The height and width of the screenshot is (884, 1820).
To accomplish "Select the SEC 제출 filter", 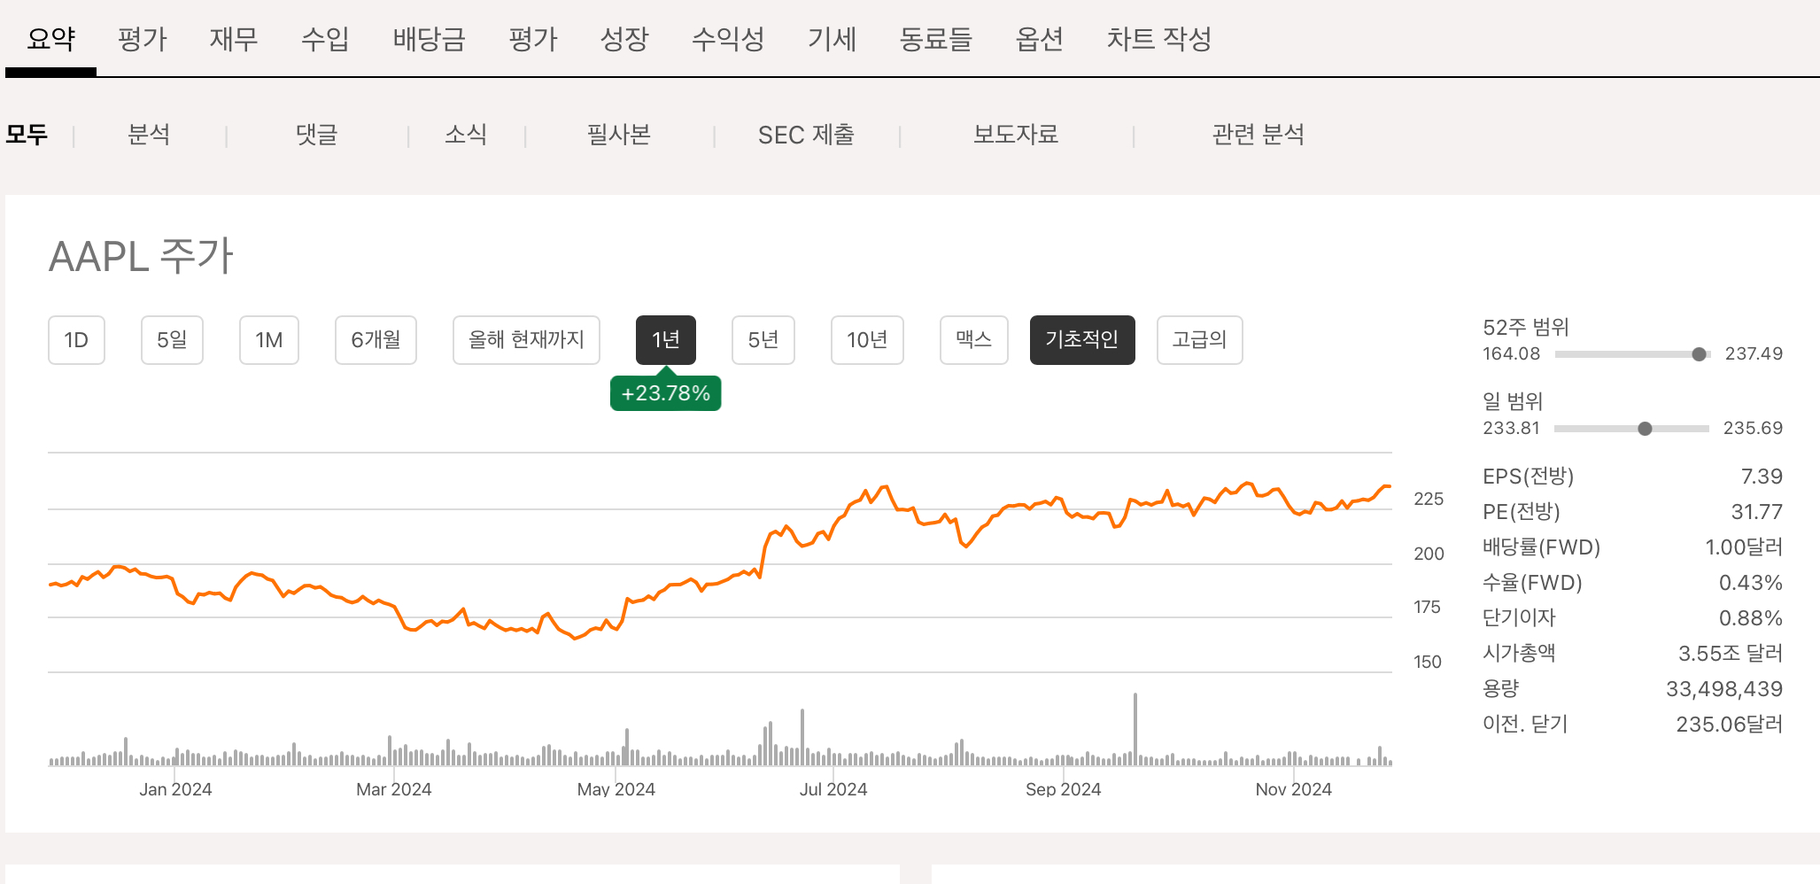I will tap(806, 135).
